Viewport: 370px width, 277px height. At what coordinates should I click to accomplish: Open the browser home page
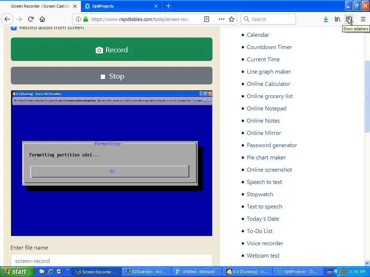pos(42,19)
